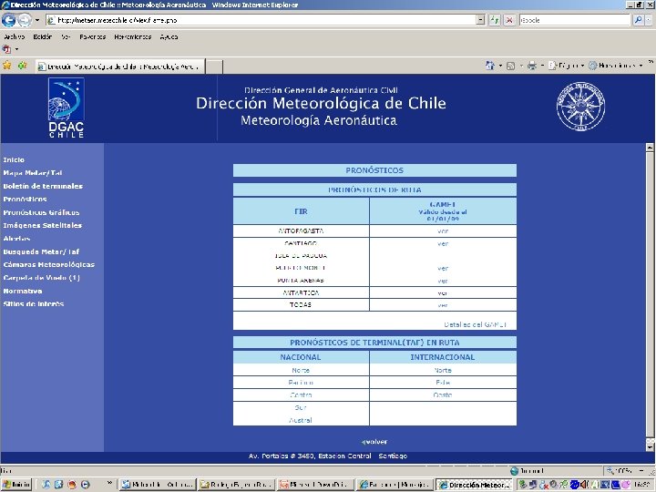Viewport: 656px width, 492px height.
Task: Open the Página command bar dropdown
Action: click(567, 66)
